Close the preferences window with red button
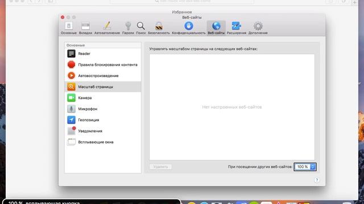 (63, 18)
